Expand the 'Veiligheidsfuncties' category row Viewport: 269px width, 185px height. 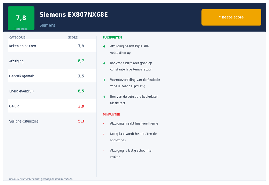click(x=23, y=121)
